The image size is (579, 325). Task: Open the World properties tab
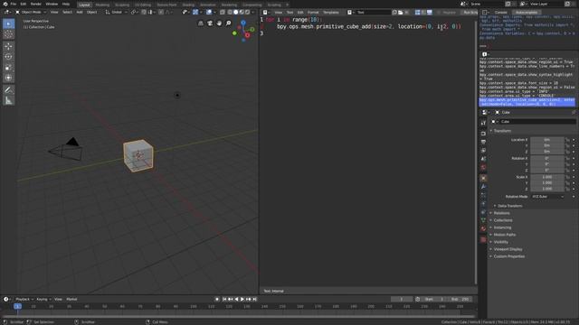click(x=483, y=167)
